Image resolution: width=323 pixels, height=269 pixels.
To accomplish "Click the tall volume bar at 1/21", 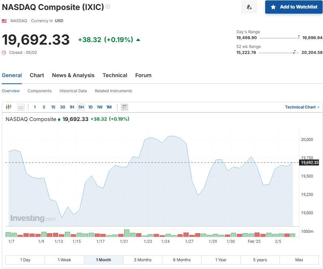I will point(127,233).
